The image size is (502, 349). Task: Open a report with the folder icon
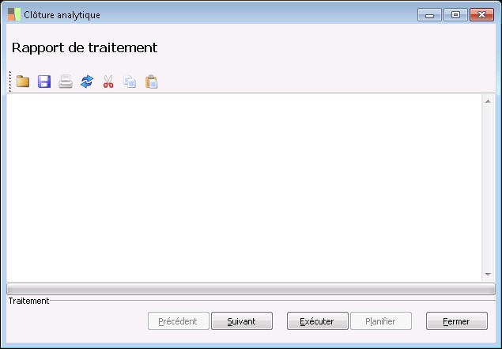click(23, 82)
